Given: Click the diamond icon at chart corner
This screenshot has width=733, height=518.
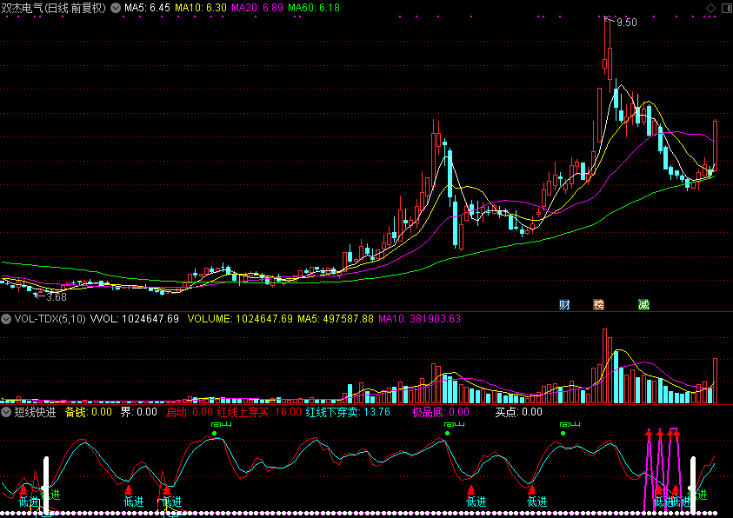Looking at the screenshot, I should pos(710,8).
